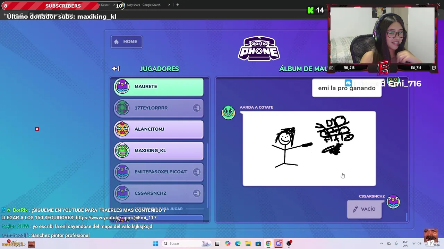Image resolution: width=444 pixels, height=249 pixels.
Task: Click MAXIKING_KL's crocodile avatar
Action: tap(122, 150)
